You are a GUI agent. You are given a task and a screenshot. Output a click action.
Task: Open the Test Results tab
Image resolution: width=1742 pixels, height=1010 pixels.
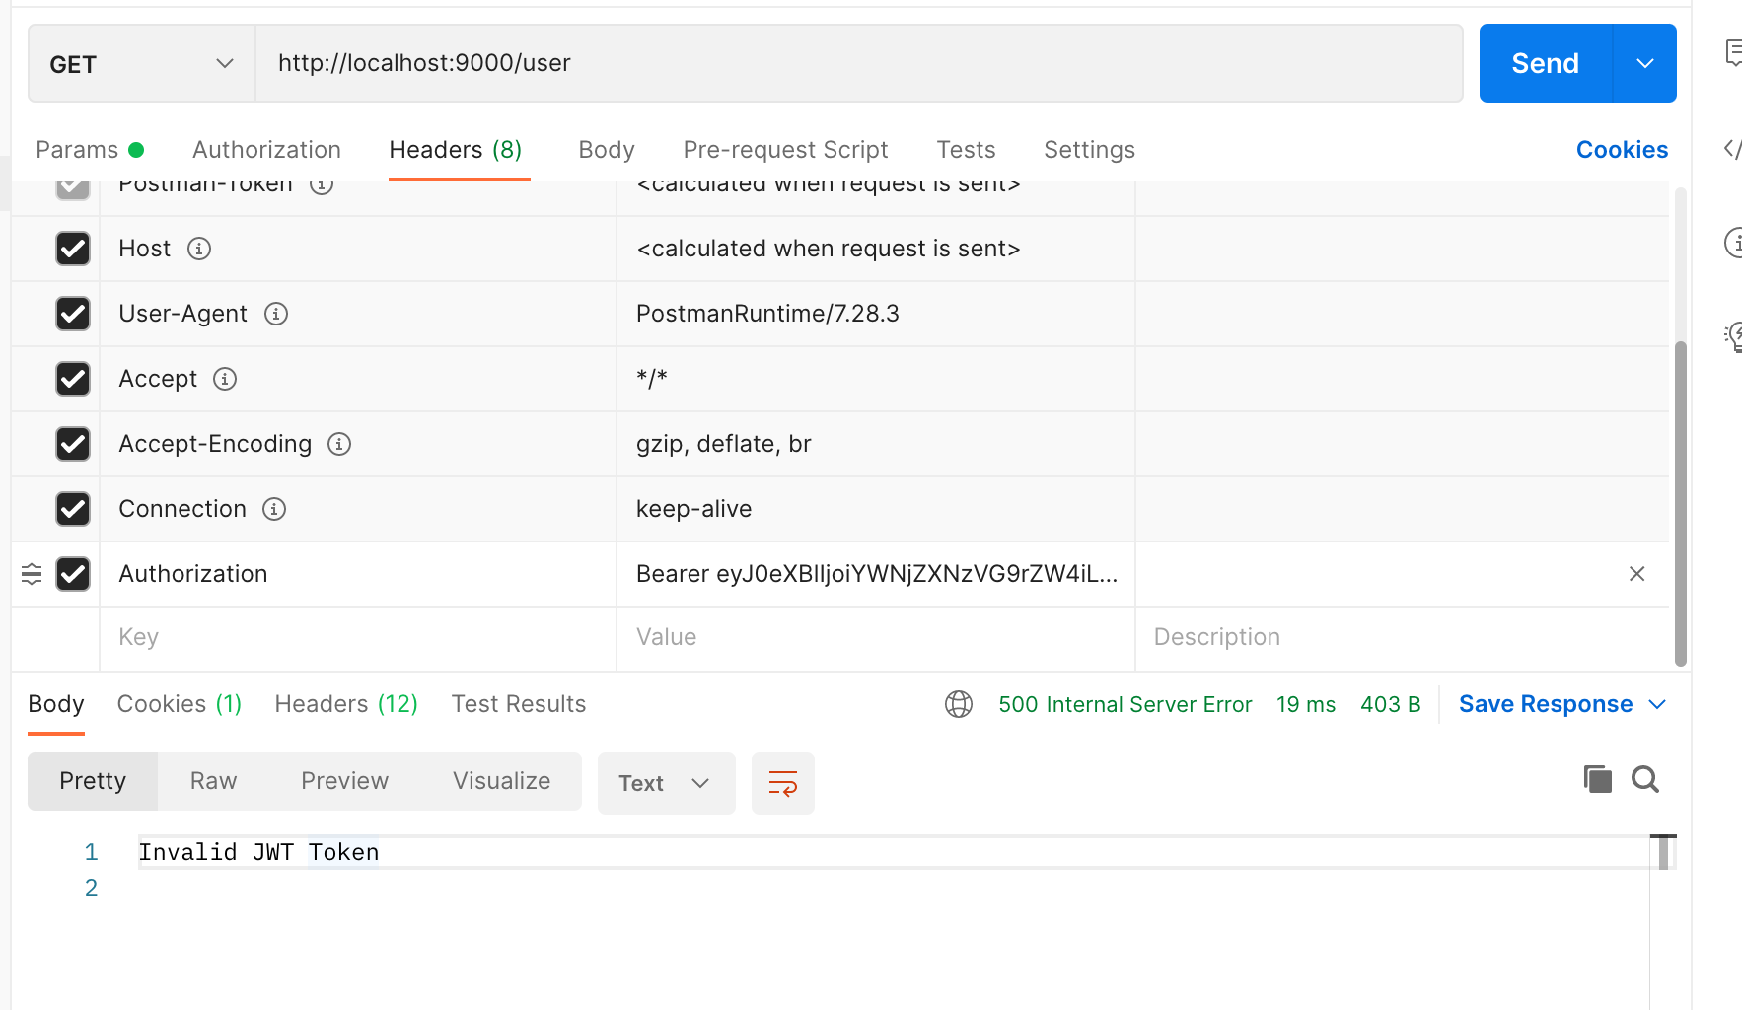coord(519,704)
